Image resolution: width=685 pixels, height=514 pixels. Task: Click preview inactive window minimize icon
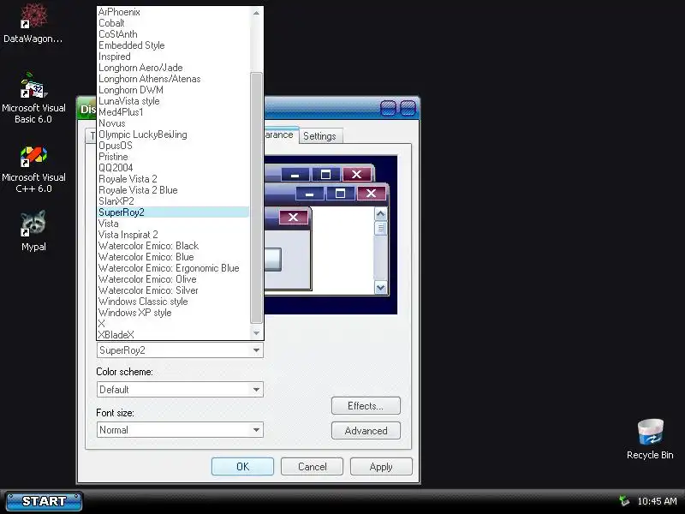tap(295, 175)
